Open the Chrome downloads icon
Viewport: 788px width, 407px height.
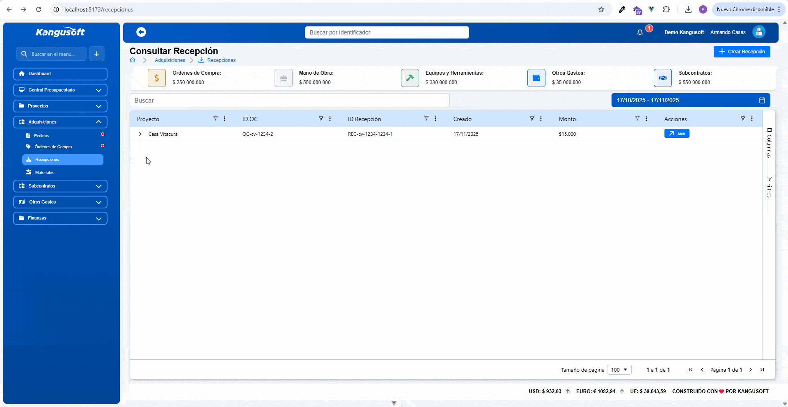pyautogui.click(x=688, y=9)
